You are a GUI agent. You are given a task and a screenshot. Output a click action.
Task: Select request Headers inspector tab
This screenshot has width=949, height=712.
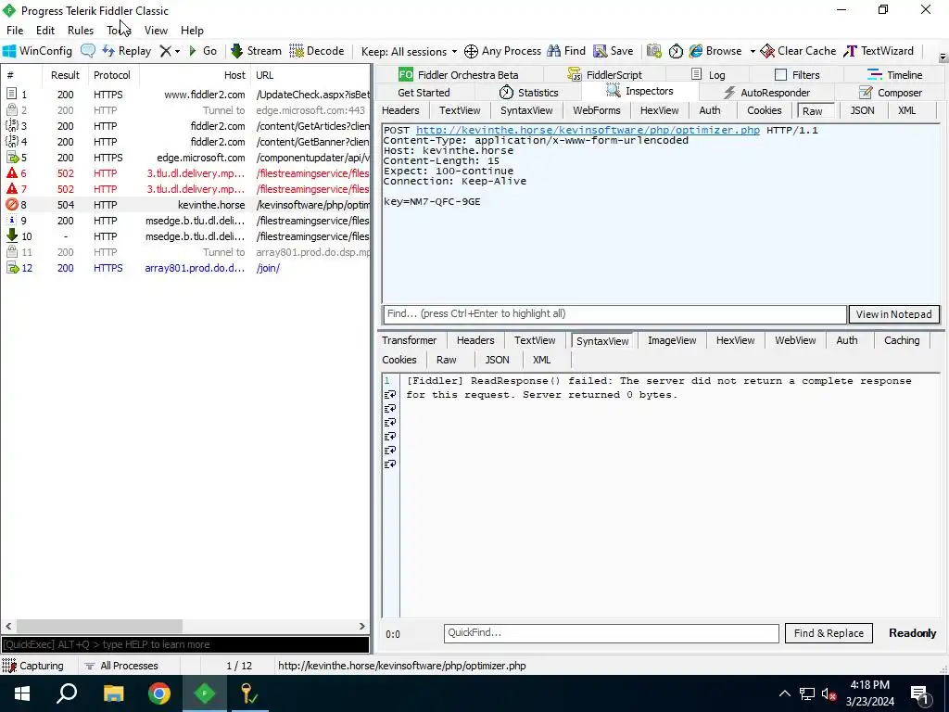pyautogui.click(x=400, y=110)
